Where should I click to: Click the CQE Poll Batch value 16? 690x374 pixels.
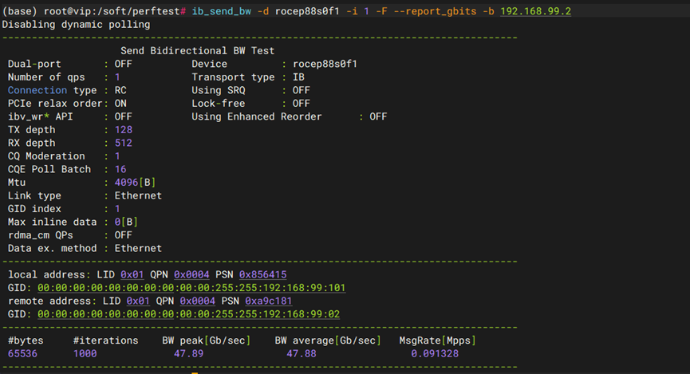[x=120, y=169]
